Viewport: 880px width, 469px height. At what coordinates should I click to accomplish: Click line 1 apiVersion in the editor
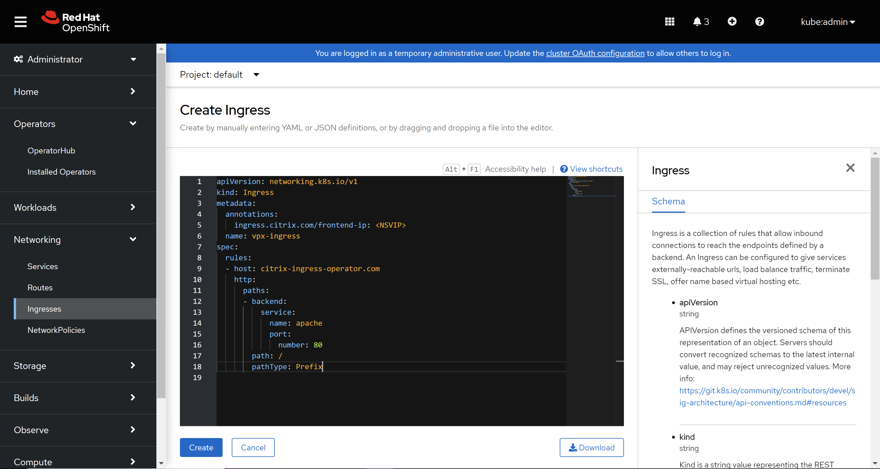287,181
